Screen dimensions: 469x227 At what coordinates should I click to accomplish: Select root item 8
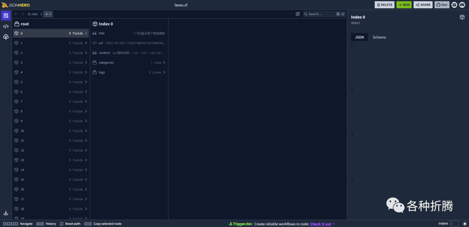pyautogui.click(x=51, y=111)
